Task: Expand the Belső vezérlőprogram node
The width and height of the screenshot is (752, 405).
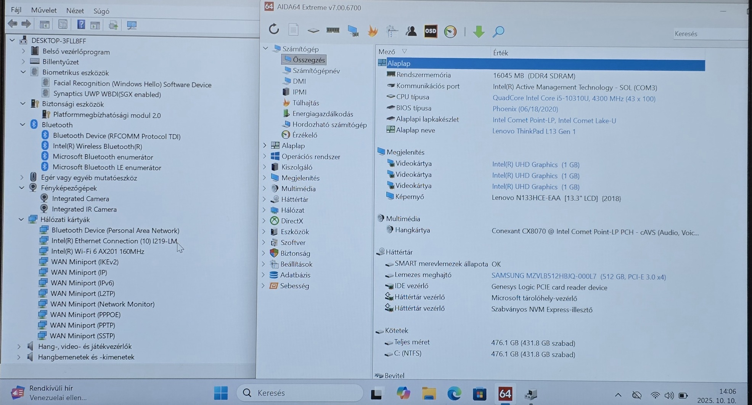Action: click(23, 51)
